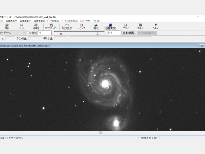Click the black minimum-level slider marker

[x=61, y=34]
